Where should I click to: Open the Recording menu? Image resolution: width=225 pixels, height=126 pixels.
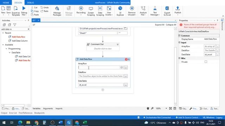[x=81, y=11]
